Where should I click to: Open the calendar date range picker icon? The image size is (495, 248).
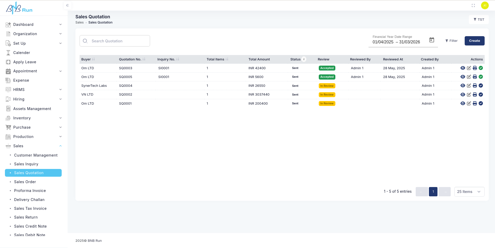click(x=432, y=40)
